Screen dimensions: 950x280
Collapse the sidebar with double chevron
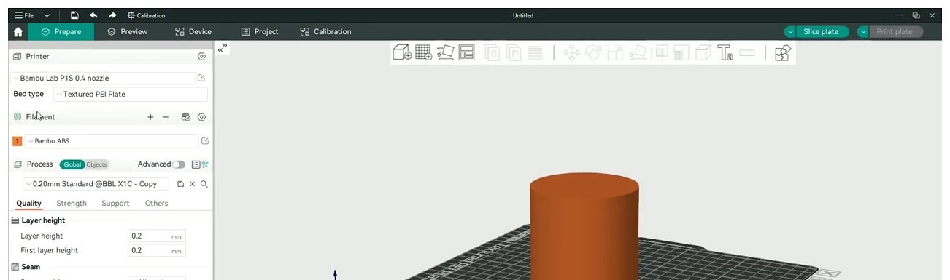pyautogui.click(x=223, y=48)
